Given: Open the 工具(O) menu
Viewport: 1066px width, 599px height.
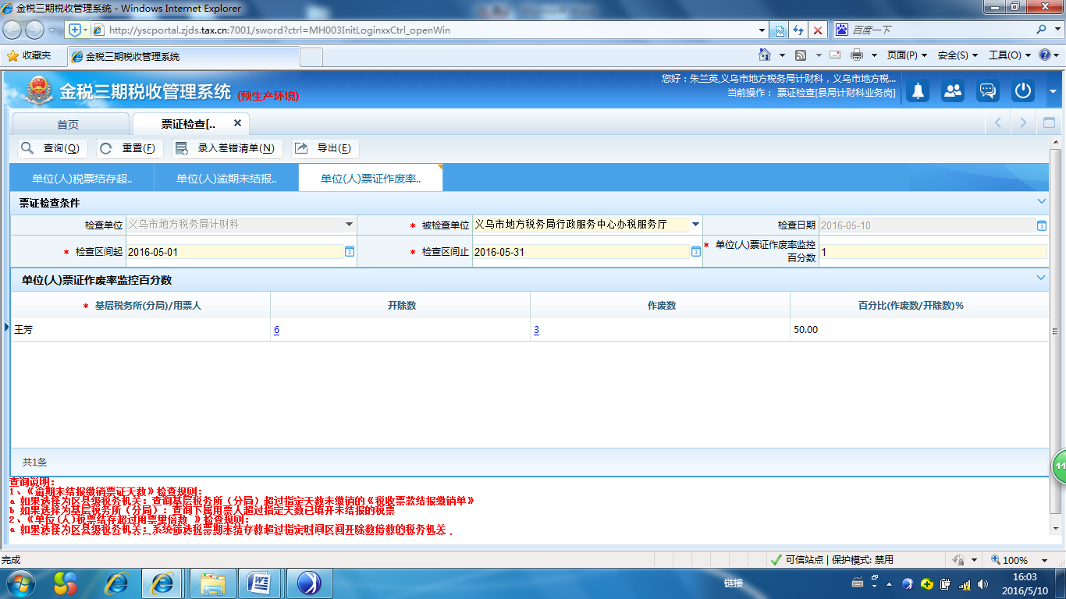Looking at the screenshot, I should (1009, 55).
